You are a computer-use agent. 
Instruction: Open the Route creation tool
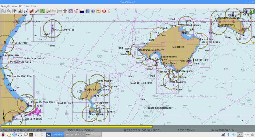click(26, 11)
